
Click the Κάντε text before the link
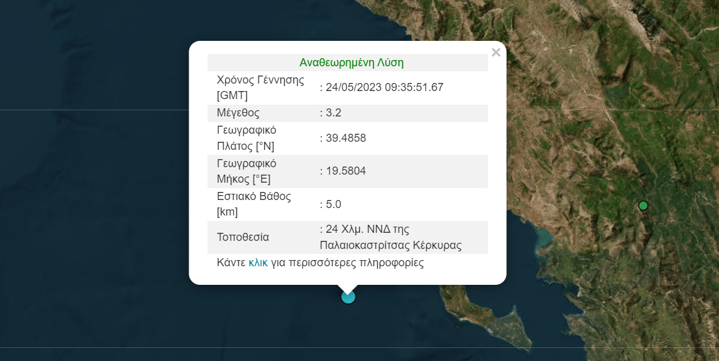[231, 263]
